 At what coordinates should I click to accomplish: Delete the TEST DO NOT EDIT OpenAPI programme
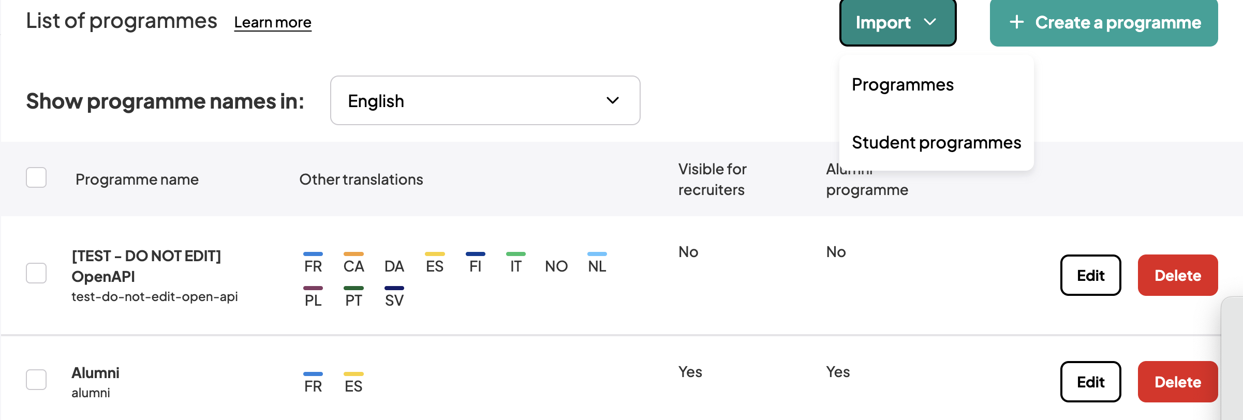(x=1178, y=275)
